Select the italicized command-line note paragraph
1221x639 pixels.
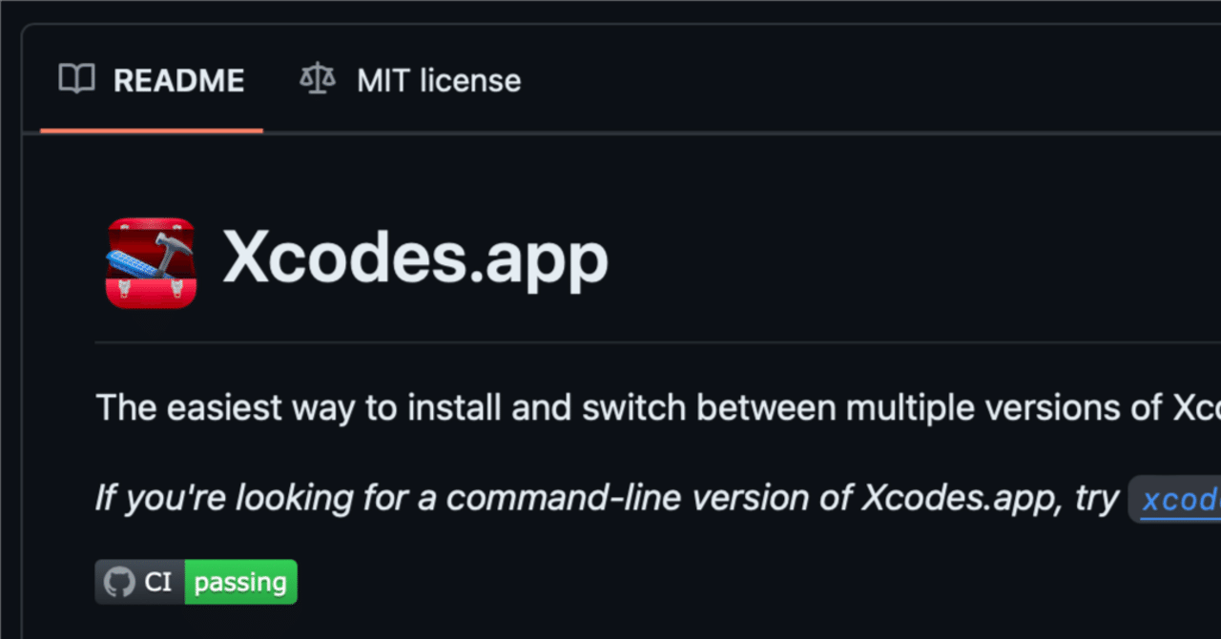[572, 497]
